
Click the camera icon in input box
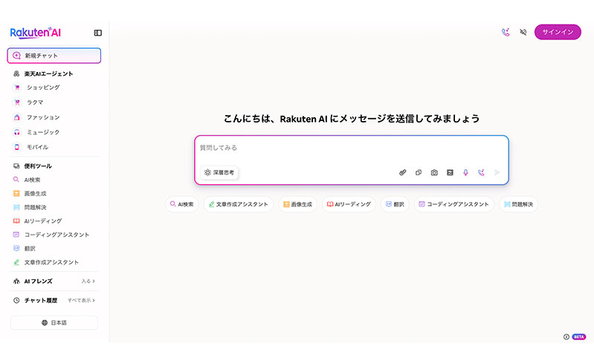pos(434,172)
